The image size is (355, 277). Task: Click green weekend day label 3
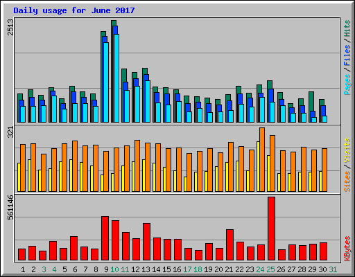(x=44, y=269)
